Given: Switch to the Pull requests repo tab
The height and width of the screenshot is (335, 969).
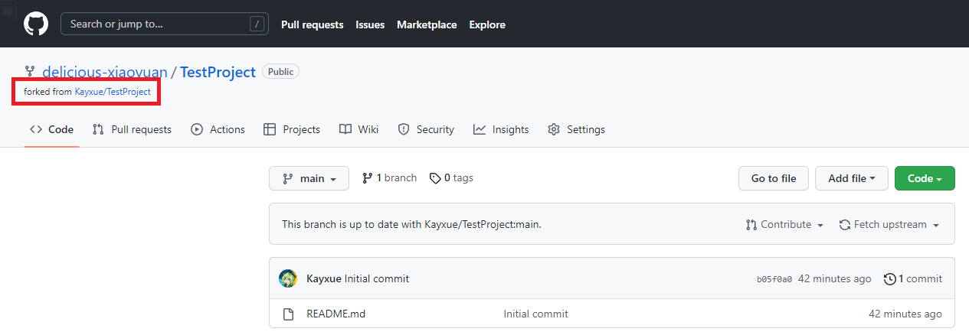Looking at the screenshot, I should (x=132, y=129).
